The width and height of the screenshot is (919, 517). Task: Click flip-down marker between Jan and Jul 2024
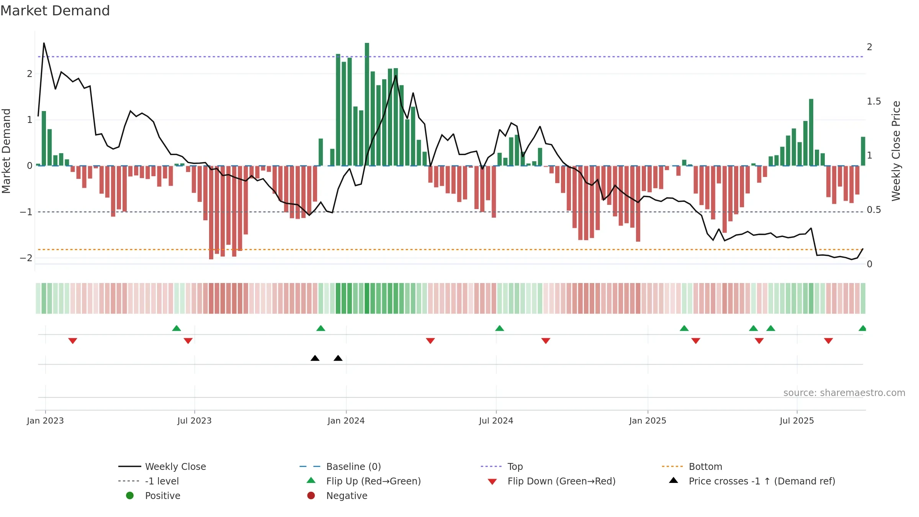(430, 341)
